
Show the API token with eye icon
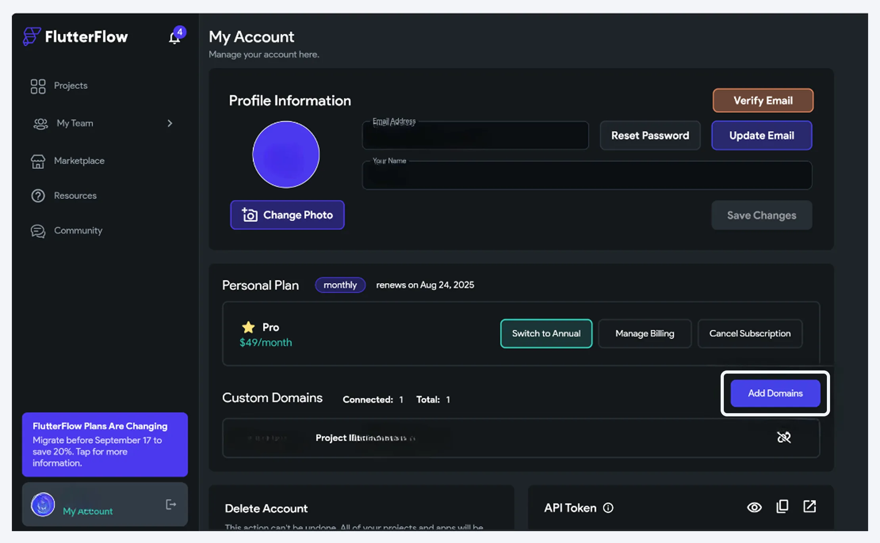coord(754,507)
